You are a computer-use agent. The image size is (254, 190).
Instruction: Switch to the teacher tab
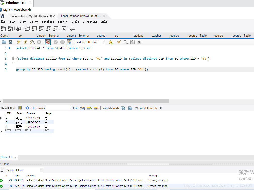(x=156, y=36)
